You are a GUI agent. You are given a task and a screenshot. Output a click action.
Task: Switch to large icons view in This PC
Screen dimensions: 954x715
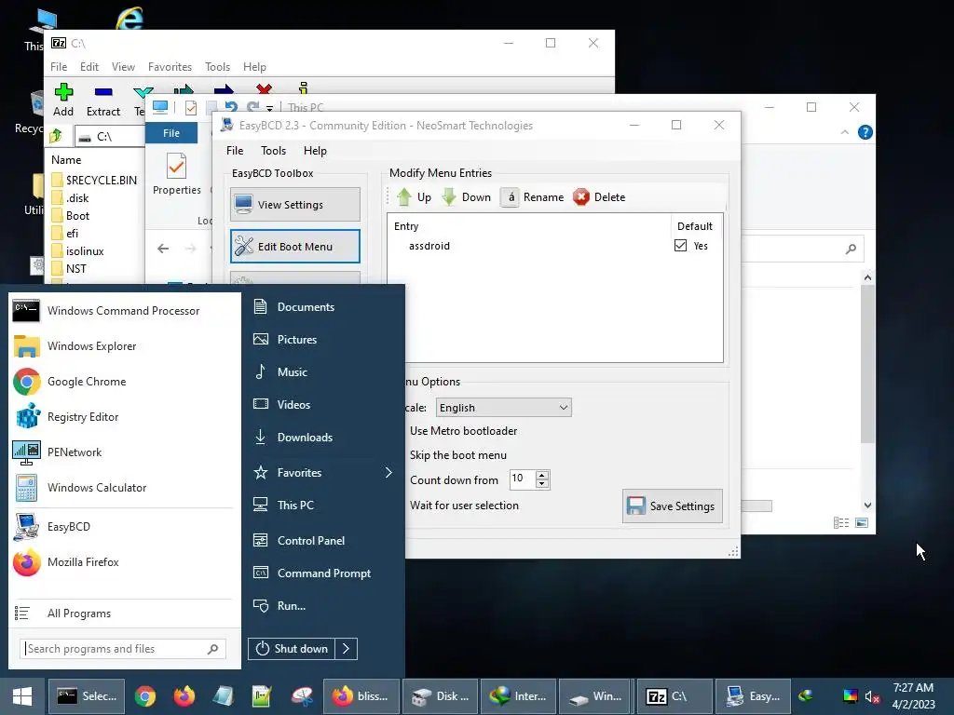pos(862,523)
